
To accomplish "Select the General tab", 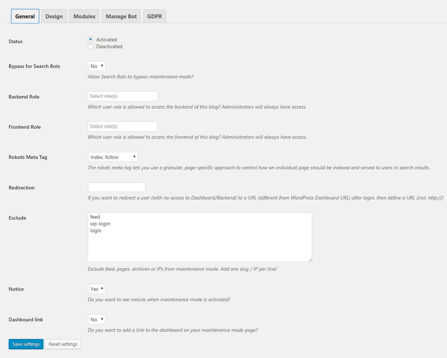I will [x=25, y=16].
